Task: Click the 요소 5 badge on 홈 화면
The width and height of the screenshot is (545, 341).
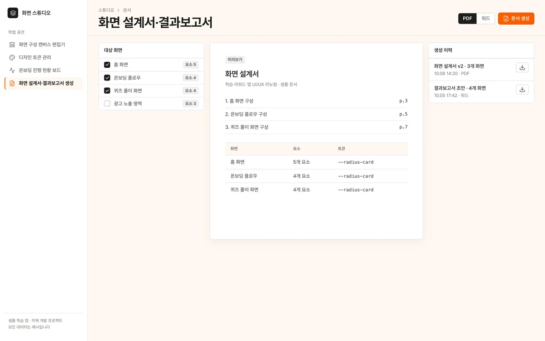Action: [191, 65]
